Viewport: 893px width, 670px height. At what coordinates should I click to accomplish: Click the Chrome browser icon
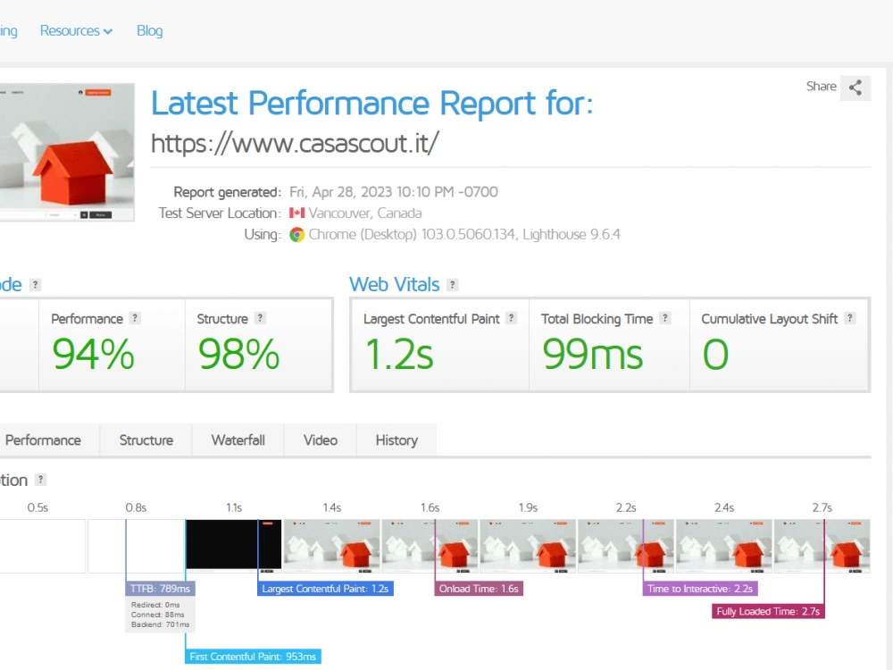tap(296, 235)
